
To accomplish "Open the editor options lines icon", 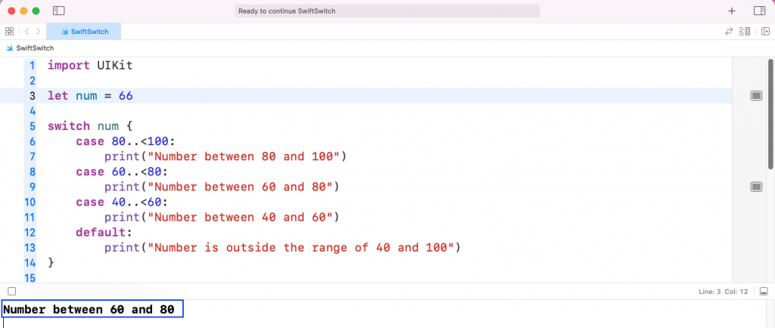I will click(745, 32).
